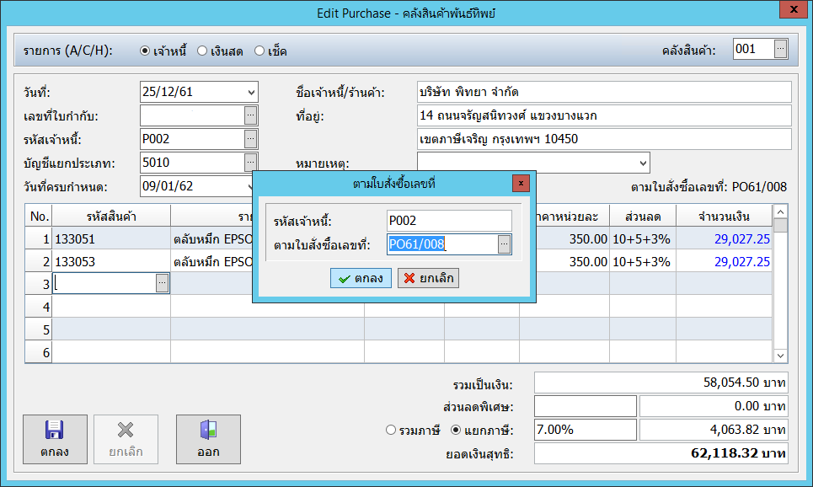
Task: Click the รหัสสินค้า column header
Action: 111,216
